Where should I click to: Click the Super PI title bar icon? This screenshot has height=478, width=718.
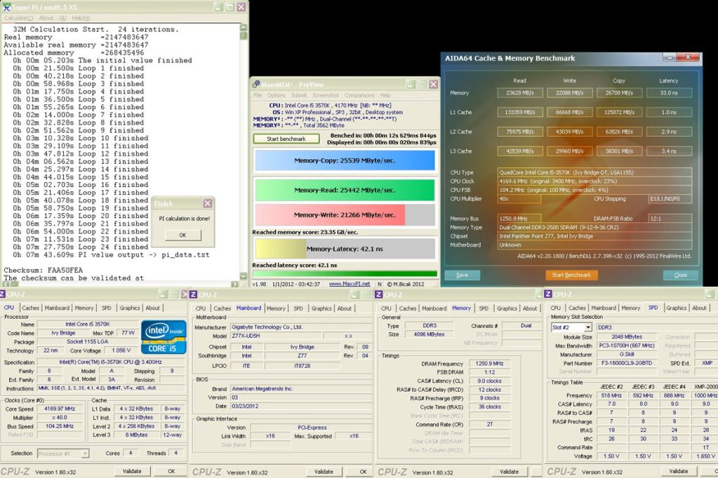[x=6, y=7]
